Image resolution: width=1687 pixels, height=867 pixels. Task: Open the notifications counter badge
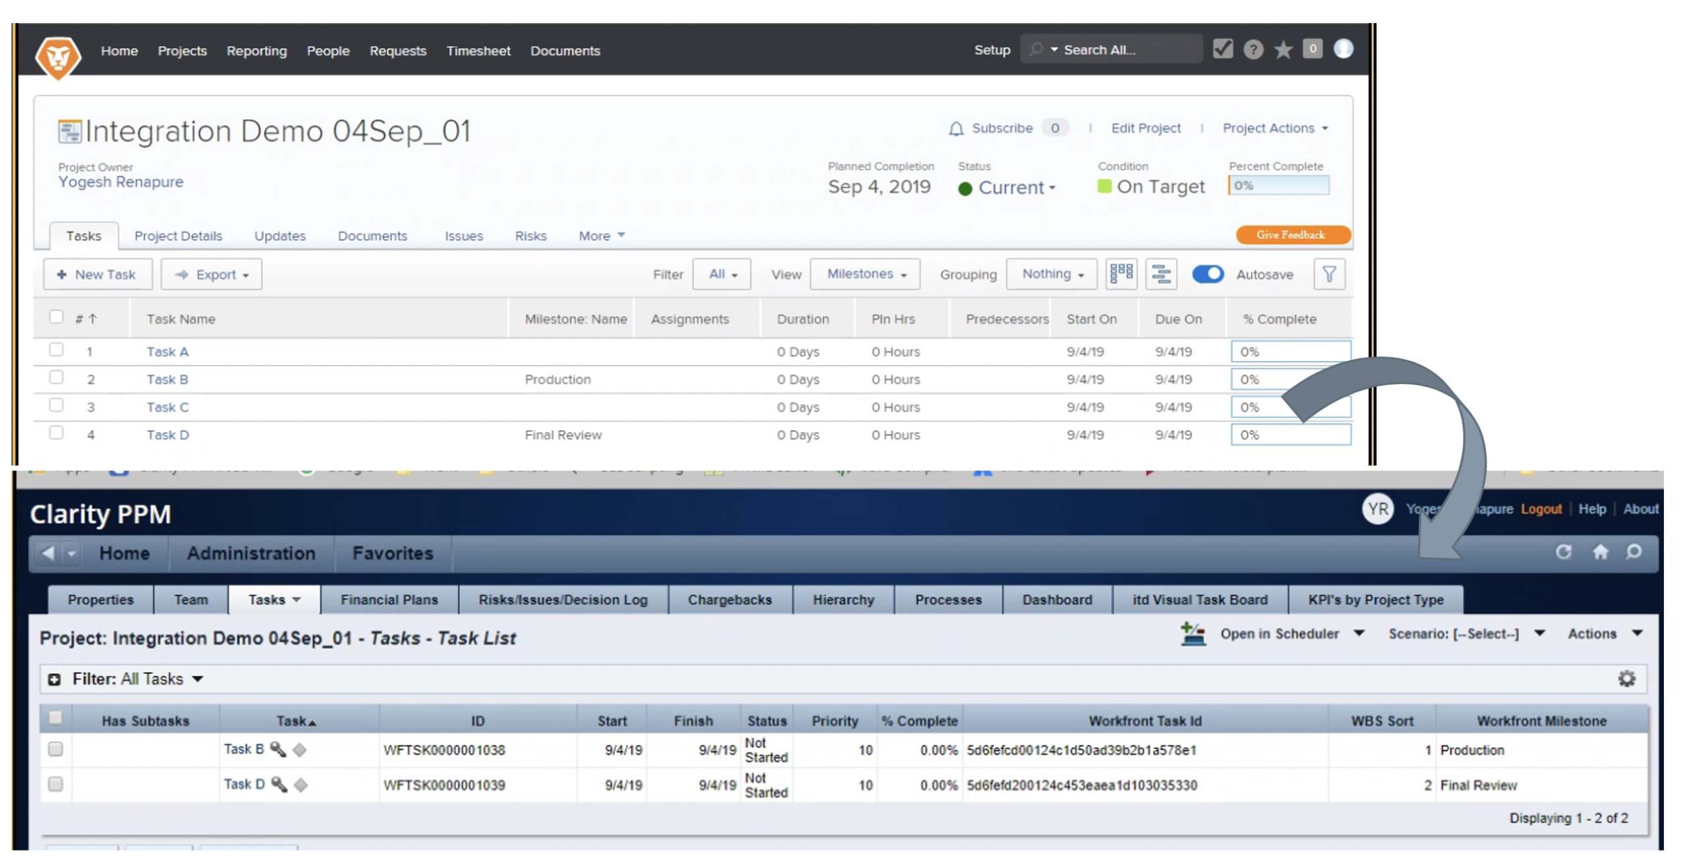(1312, 49)
